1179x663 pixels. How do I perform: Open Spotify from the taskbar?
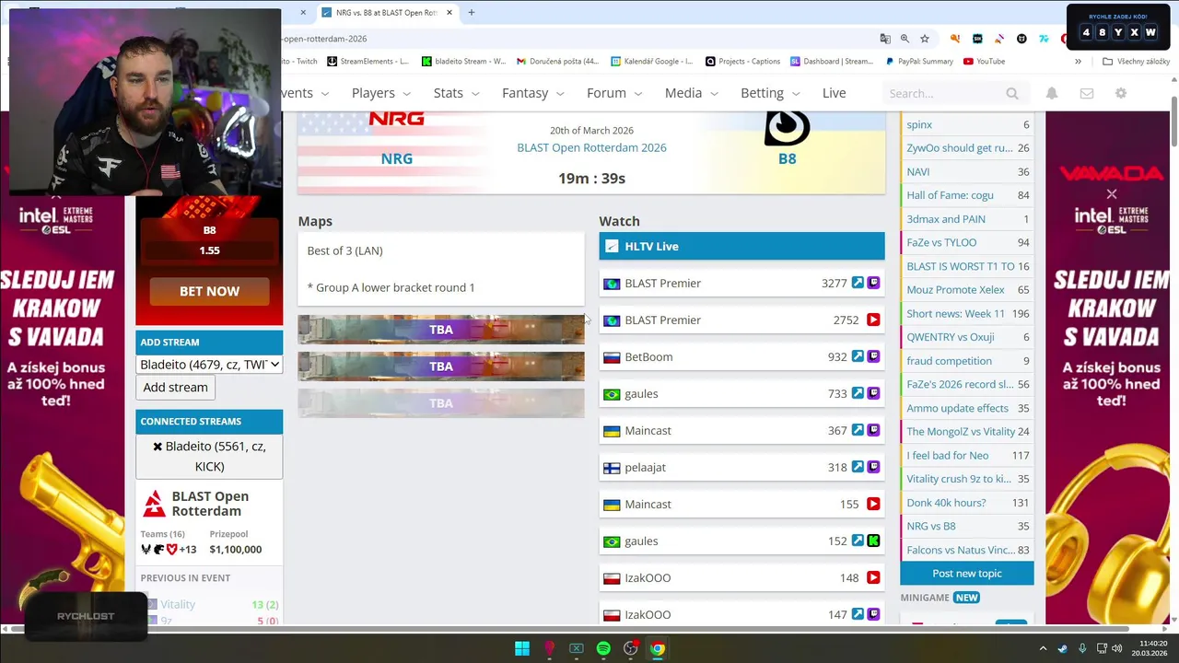point(603,648)
